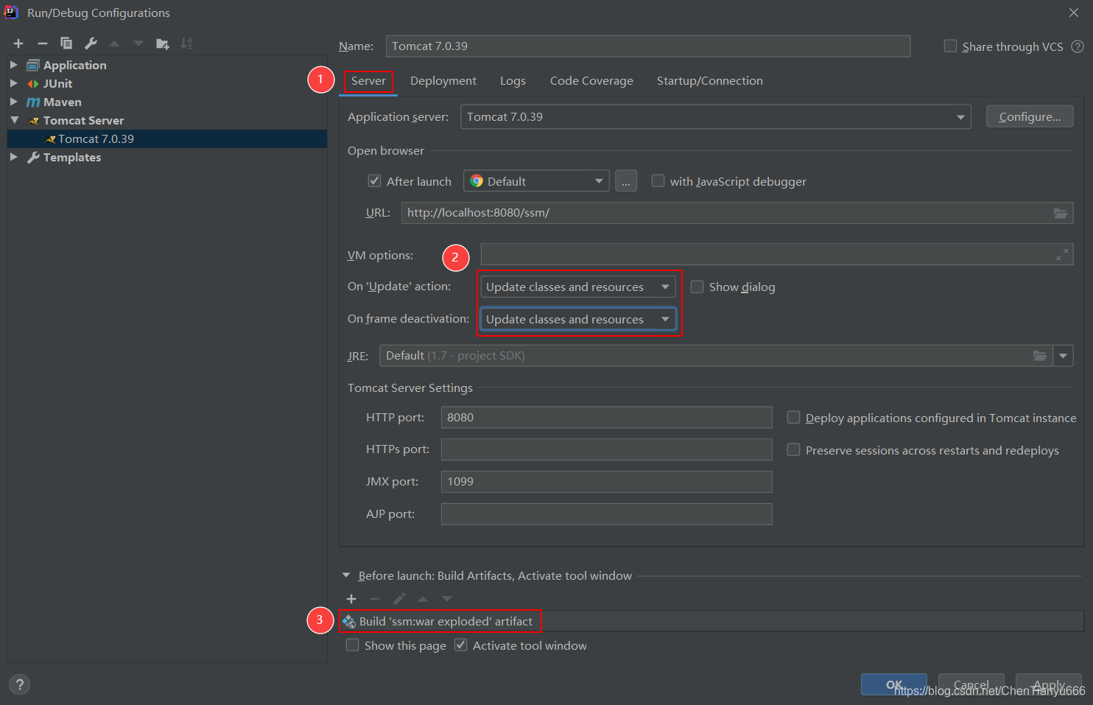Click the VM options input field
Screen dimensions: 1093x705
click(x=777, y=255)
